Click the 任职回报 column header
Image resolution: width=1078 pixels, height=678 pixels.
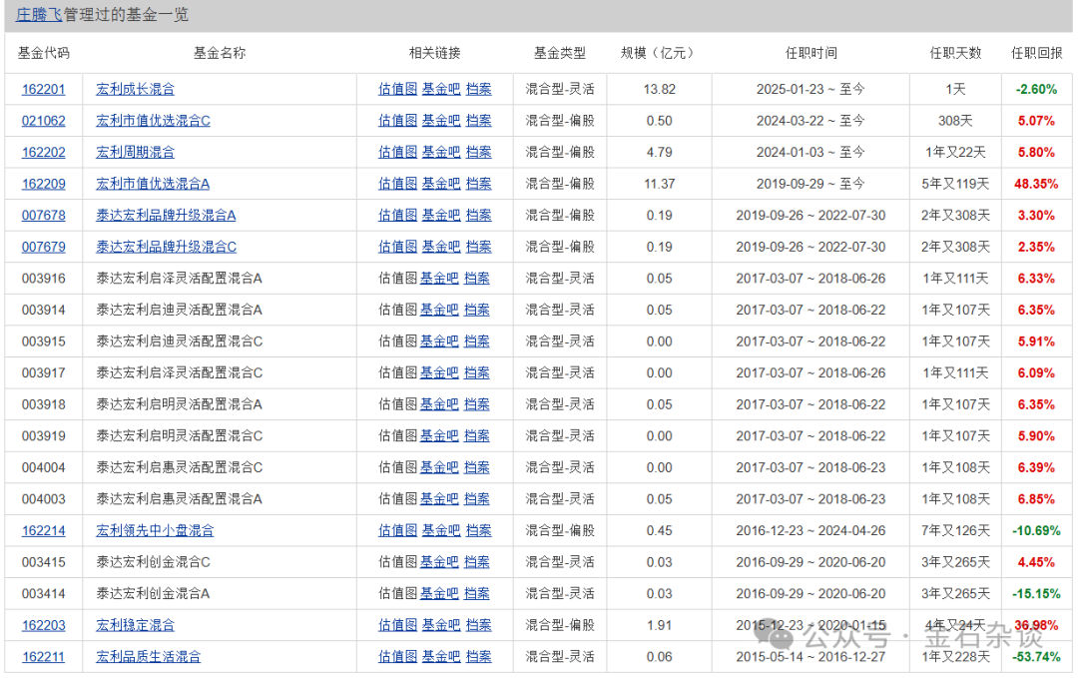pos(1036,53)
